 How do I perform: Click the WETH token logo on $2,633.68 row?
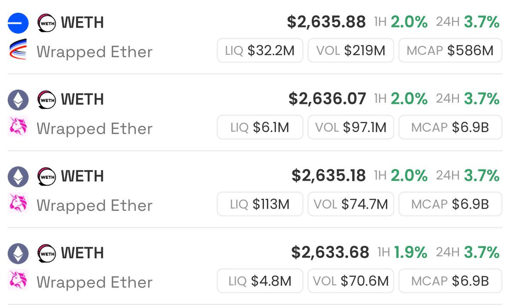[x=47, y=254]
